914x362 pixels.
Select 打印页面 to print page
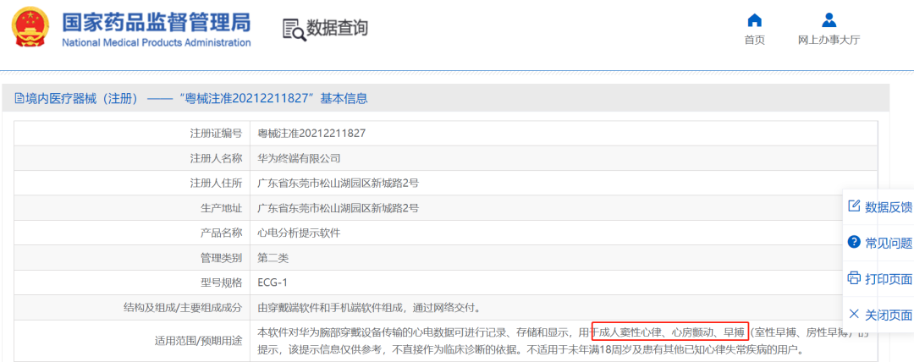[888, 279]
